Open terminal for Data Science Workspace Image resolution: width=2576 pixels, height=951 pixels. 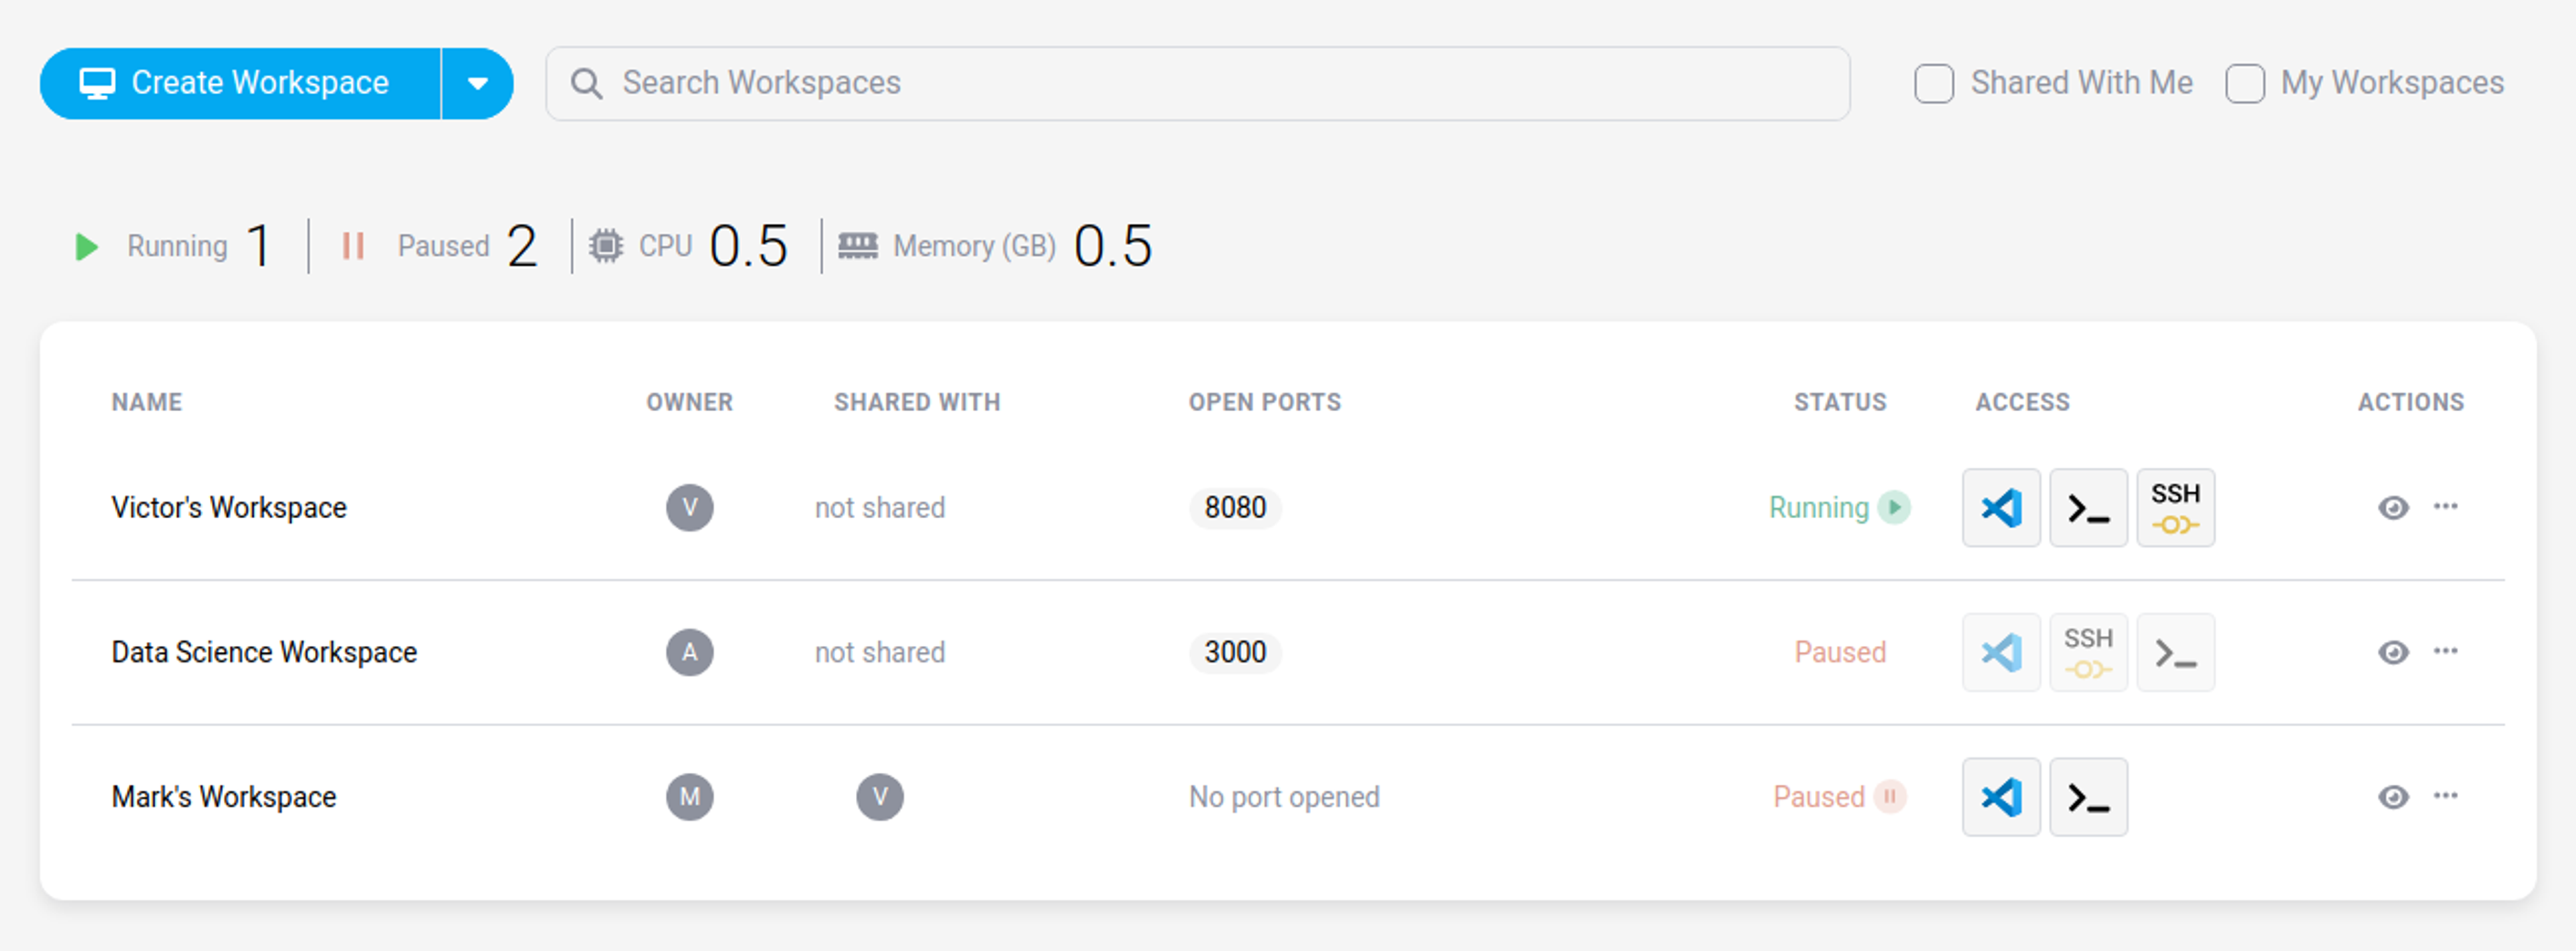pyautogui.click(x=2175, y=653)
